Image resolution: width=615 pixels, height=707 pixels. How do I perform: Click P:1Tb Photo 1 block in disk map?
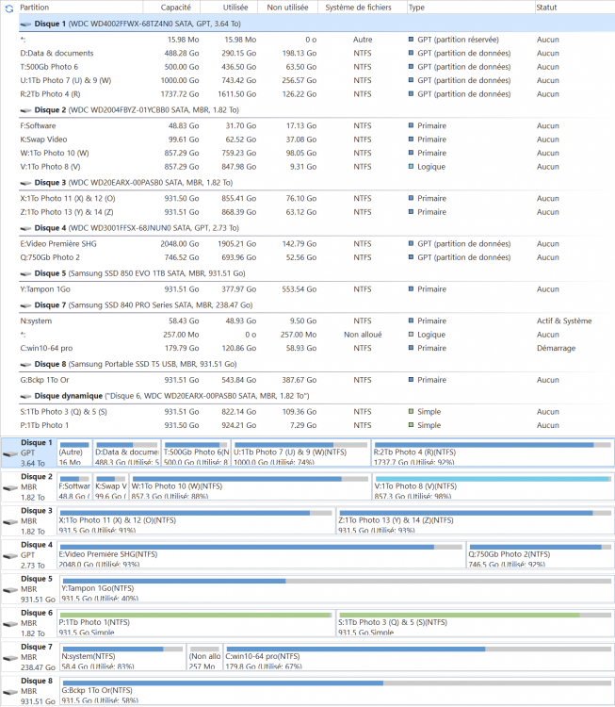click(x=196, y=623)
